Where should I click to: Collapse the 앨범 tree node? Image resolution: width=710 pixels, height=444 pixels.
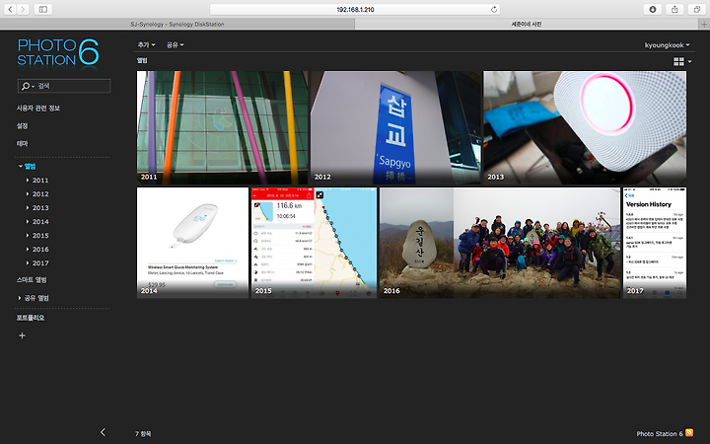(21, 167)
